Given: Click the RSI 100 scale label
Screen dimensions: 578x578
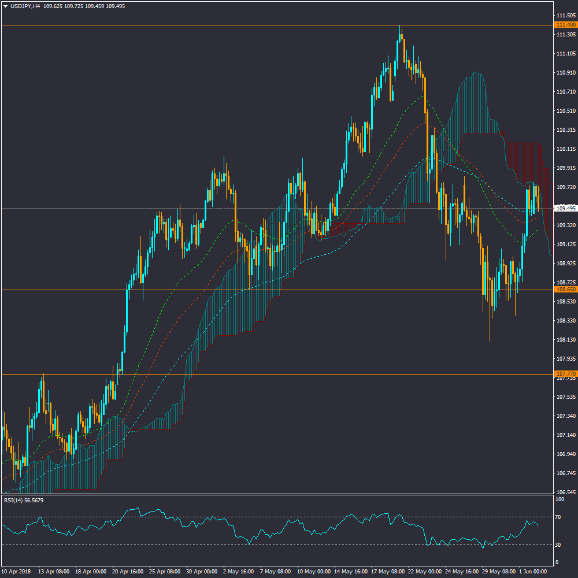Looking at the screenshot, I should point(559,499).
